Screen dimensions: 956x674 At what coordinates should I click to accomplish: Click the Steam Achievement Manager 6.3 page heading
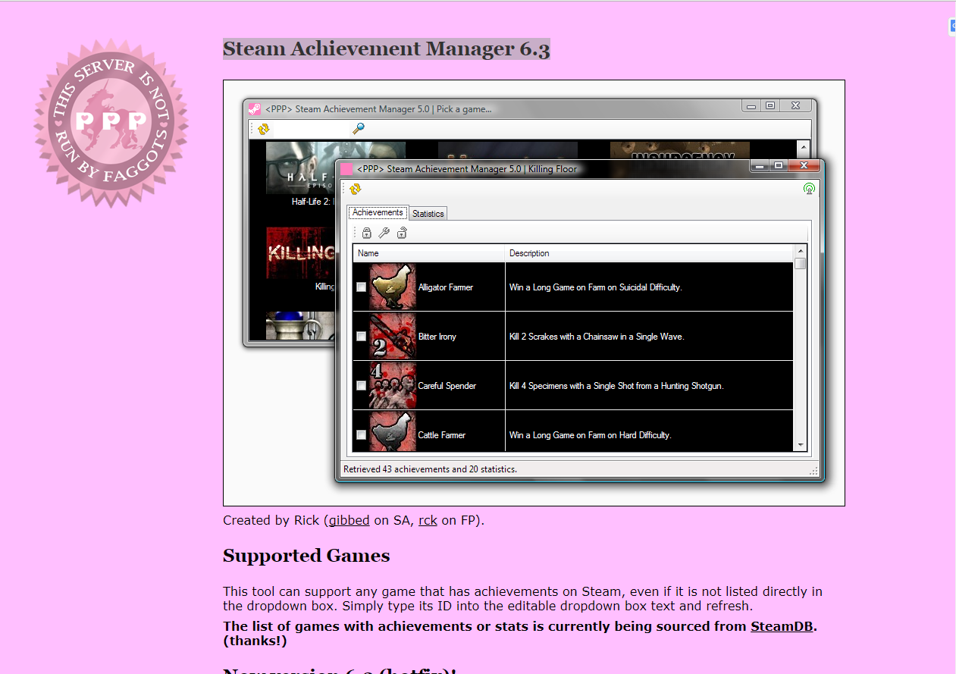click(386, 49)
